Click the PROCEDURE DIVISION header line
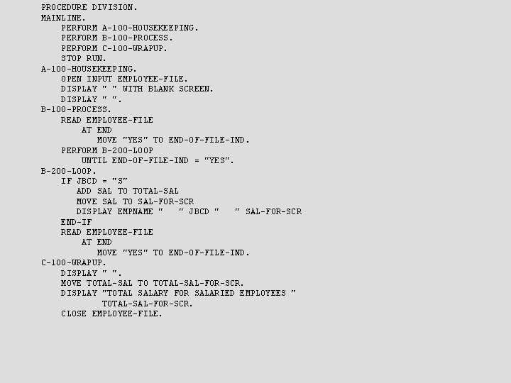The height and width of the screenshot is (383, 511). click(x=89, y=7)
